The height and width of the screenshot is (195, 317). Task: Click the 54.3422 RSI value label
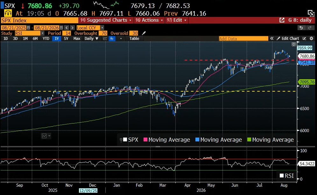coord(307,164)
